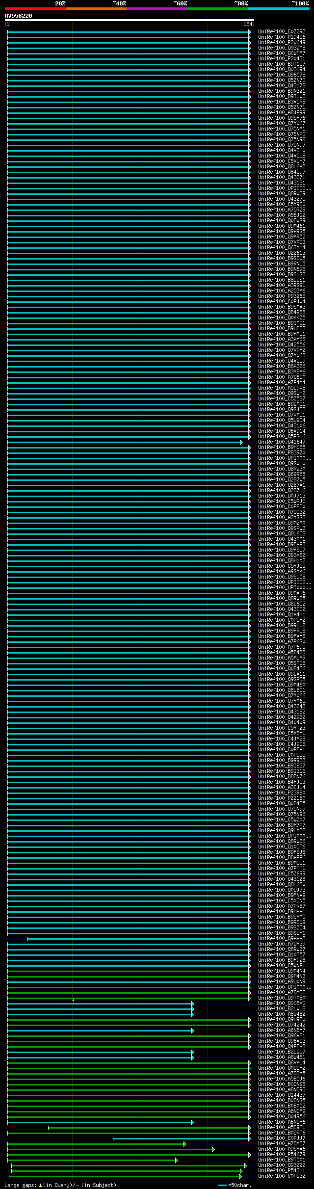Select hit label UniRef100_Q75N97
The width and height of the screenshot is (314, 1189).
(282, 145)
